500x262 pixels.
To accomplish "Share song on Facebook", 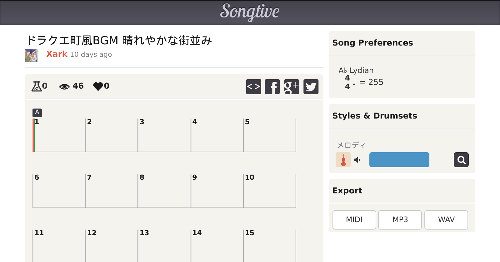I will pyautogui.click(x=272, y=87).
